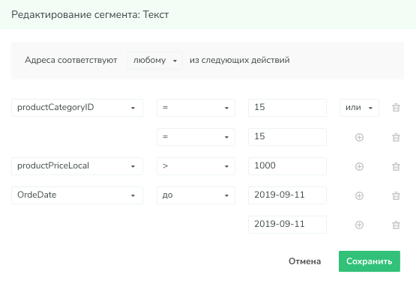Image resolution: width=416 pixels, height=286 pixels.
Task: Click the plus icon in the last date row
Action: [359, 225]
